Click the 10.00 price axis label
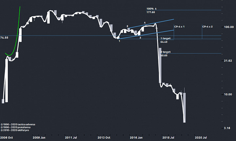This screenshot has width=236, height=141. [228, 94]
